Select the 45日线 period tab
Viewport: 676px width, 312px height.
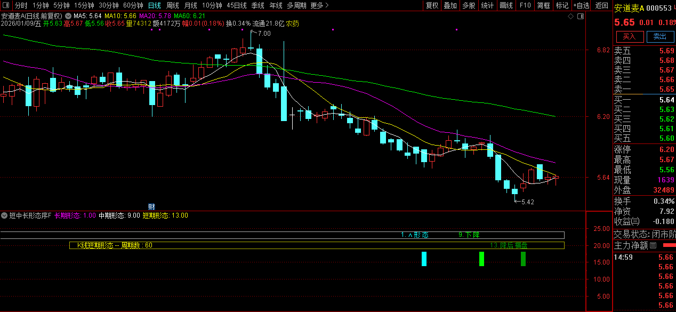coord(237,5)
